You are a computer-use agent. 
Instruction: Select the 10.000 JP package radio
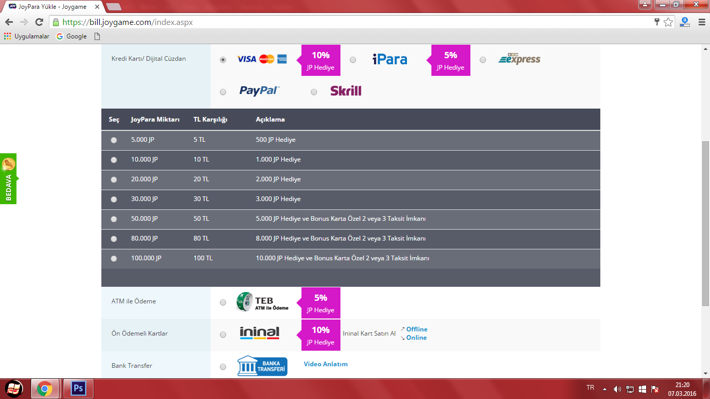pyautogui.click(x=114, y=160)
